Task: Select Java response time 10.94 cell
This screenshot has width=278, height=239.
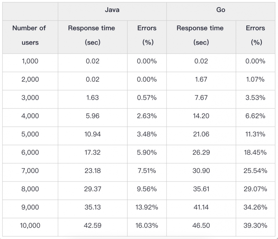Action: (93, 134)
